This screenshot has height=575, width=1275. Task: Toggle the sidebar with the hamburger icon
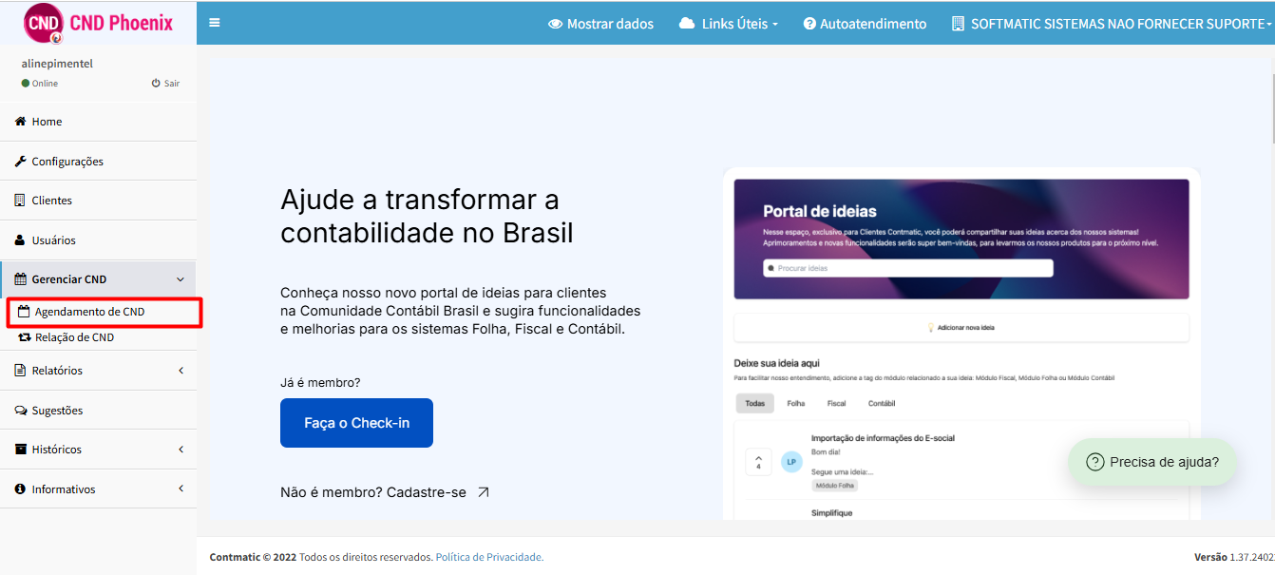pos(215,23)
